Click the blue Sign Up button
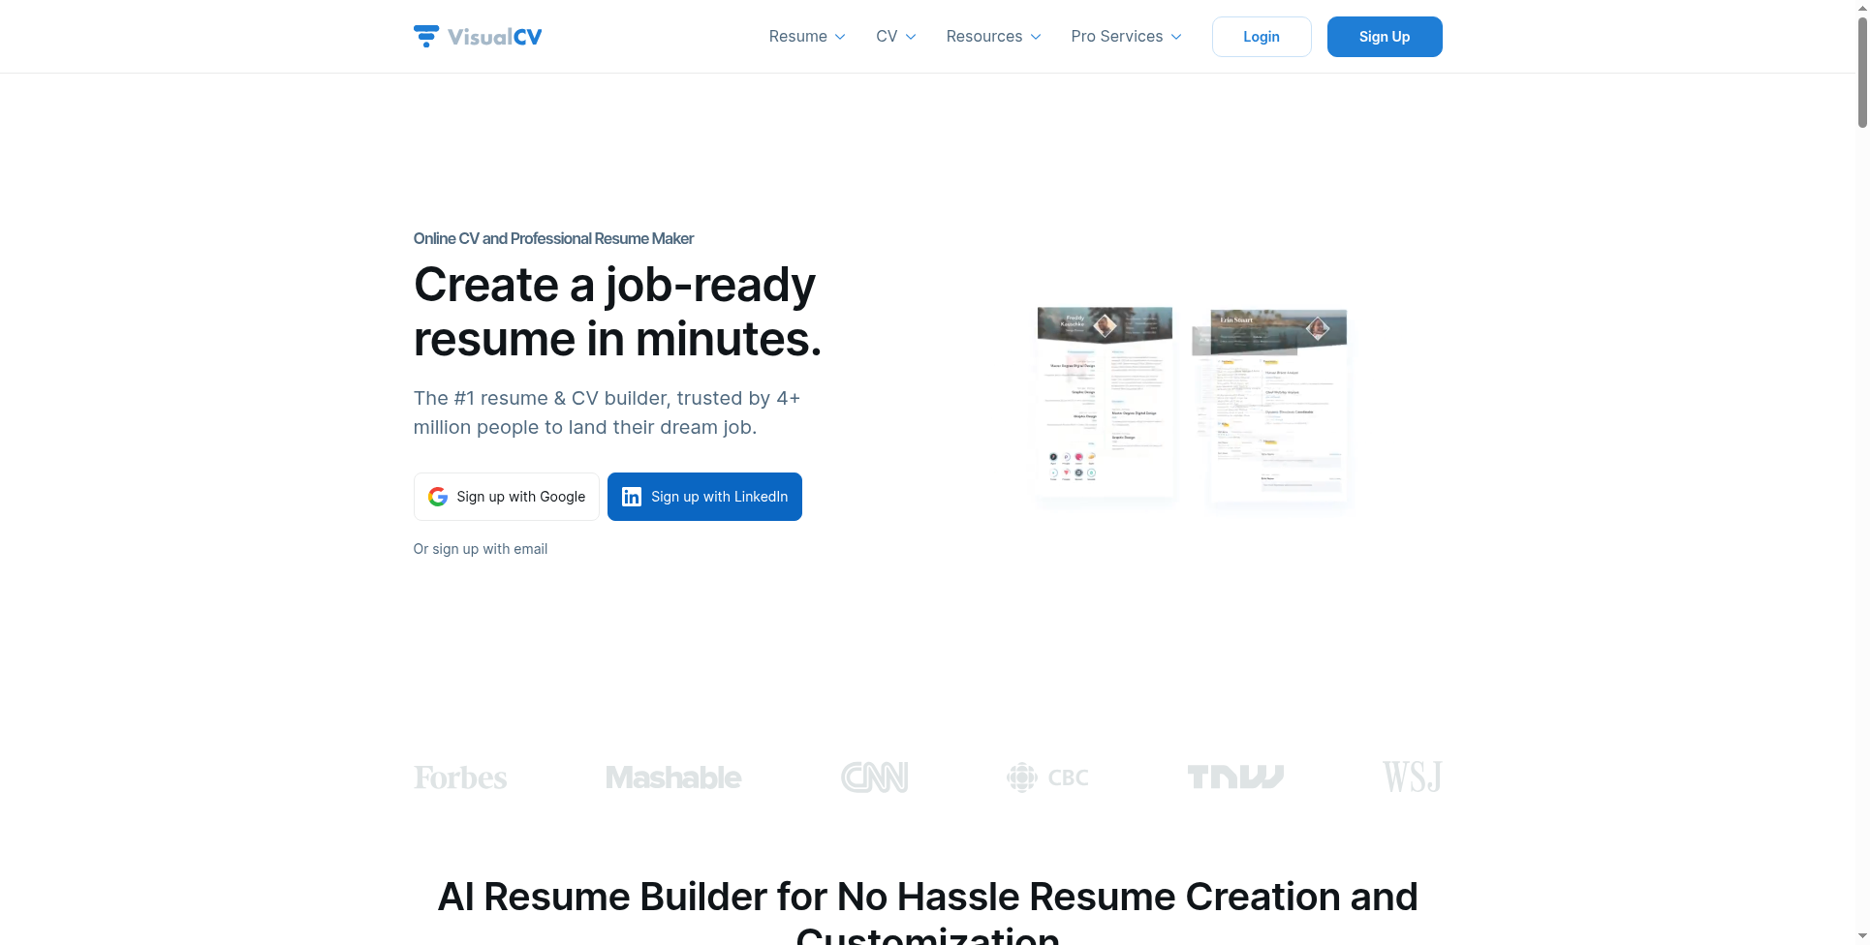Image resolution: width=1870 pixels, height=945 pixels. tap(1384, 37)
